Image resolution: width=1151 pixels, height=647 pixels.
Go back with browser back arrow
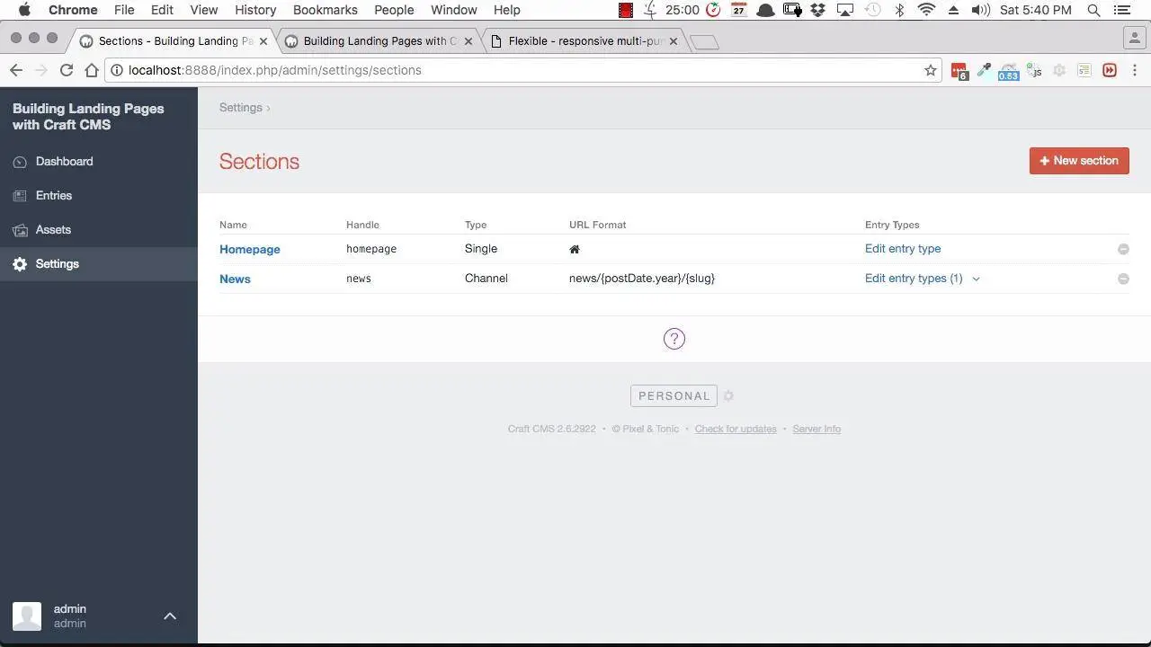pyautogui.click(x=16, y=70)
